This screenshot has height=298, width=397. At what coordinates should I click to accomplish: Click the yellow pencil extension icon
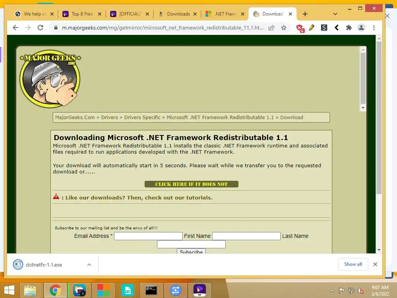(x=312, y=28)
